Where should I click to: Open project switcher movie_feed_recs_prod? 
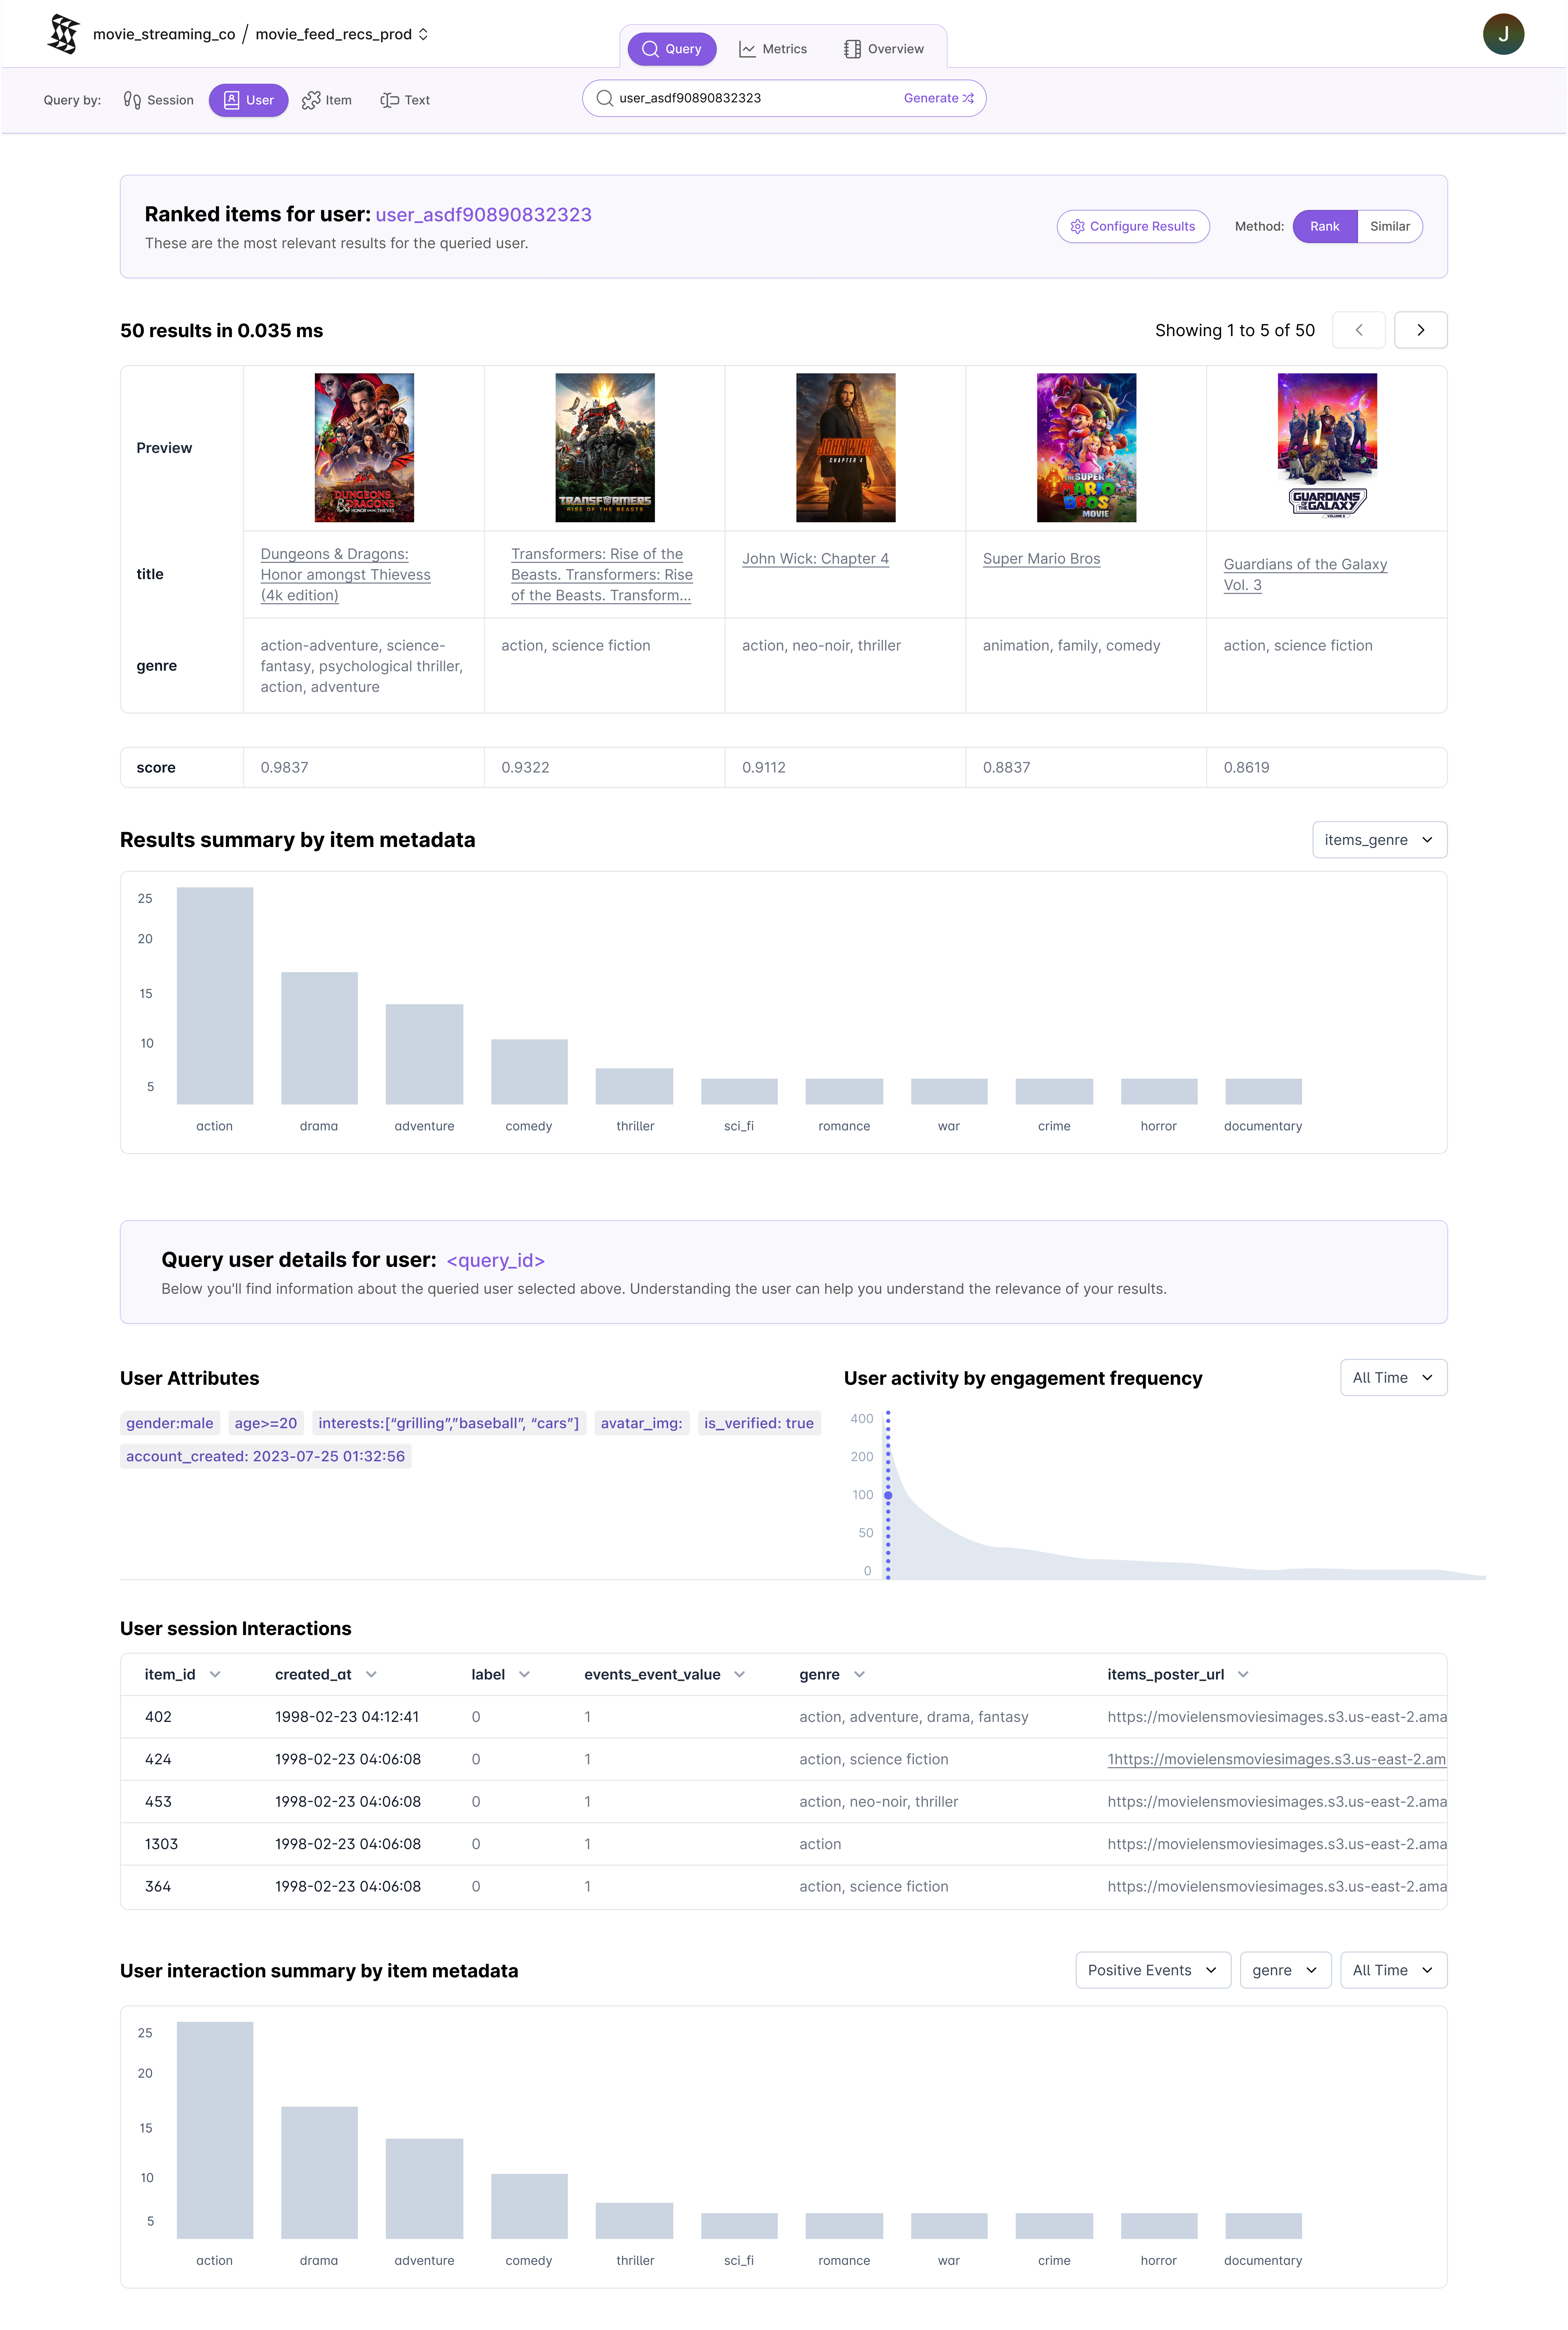pyautogui.click(x=342, y=34)
